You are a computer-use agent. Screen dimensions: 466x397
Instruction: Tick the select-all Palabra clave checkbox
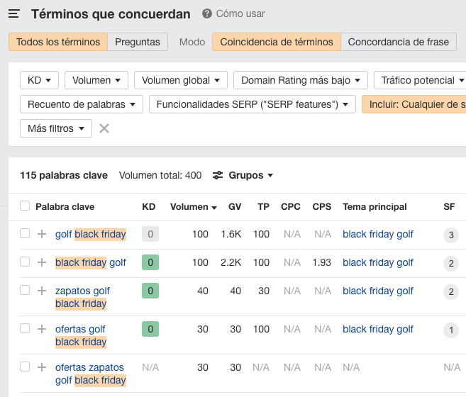[x=25, y=206]
